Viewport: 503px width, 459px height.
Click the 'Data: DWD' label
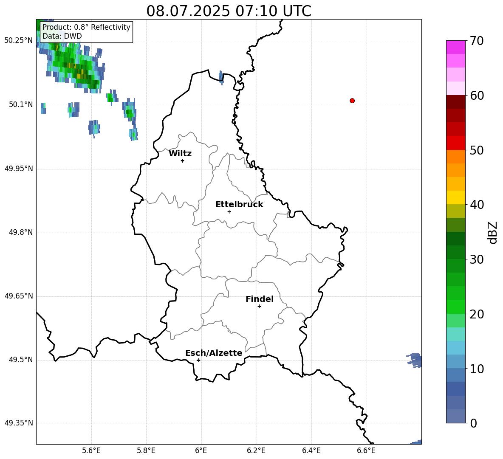point(62,36)
